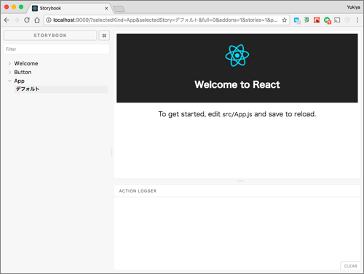Click the STORYBOOK header button

(x=50, y=36)
